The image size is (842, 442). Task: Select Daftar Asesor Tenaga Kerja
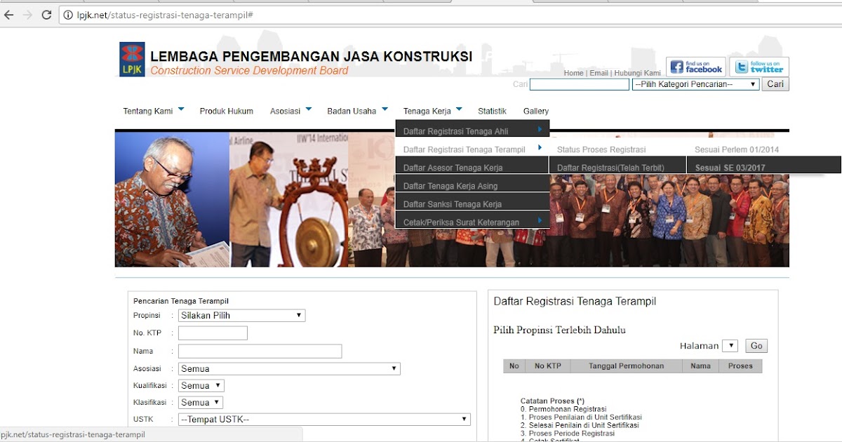[x=472, y=167]
